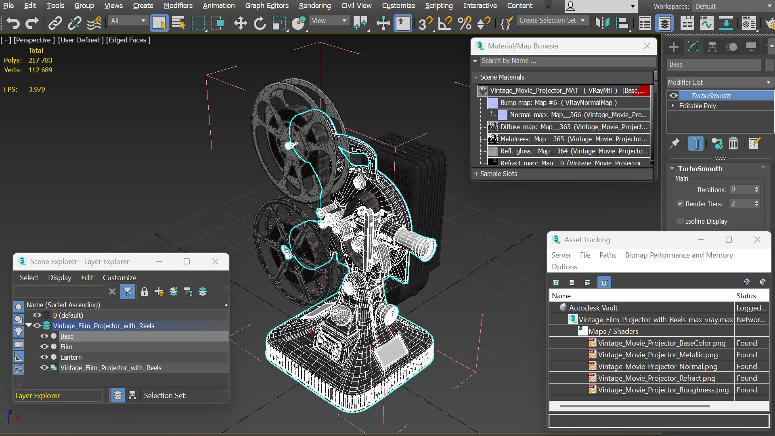
Task: Toggle TurboSmooth modifier eye icon
Action: (673, 96)
